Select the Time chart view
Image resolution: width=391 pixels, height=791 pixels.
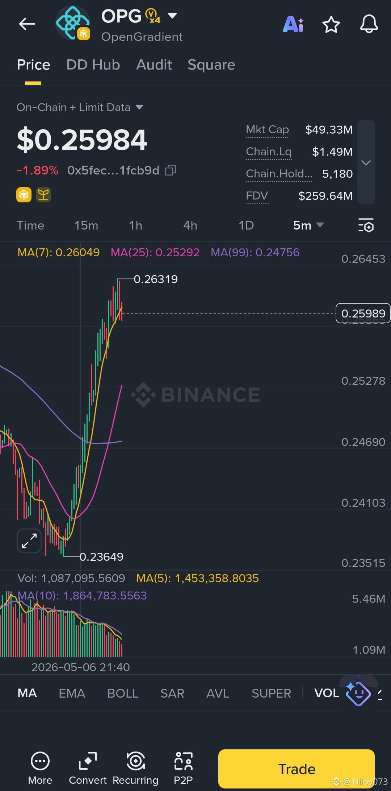(x=30, y=225)
